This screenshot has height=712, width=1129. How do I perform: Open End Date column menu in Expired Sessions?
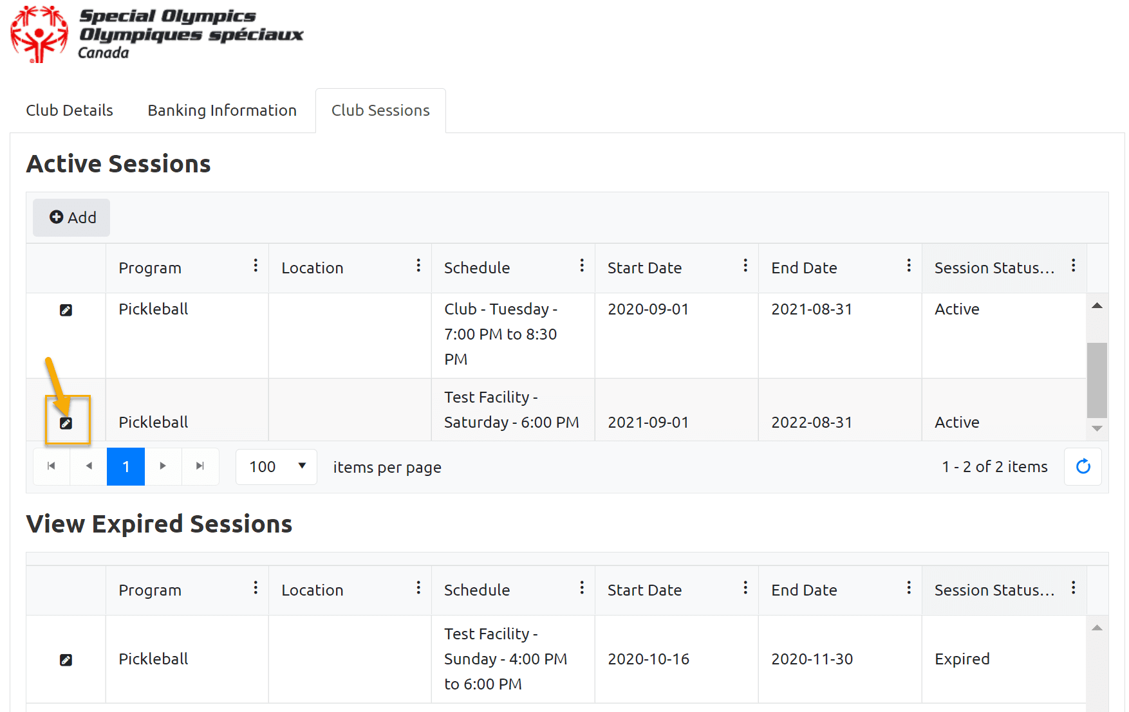(909, 588)
